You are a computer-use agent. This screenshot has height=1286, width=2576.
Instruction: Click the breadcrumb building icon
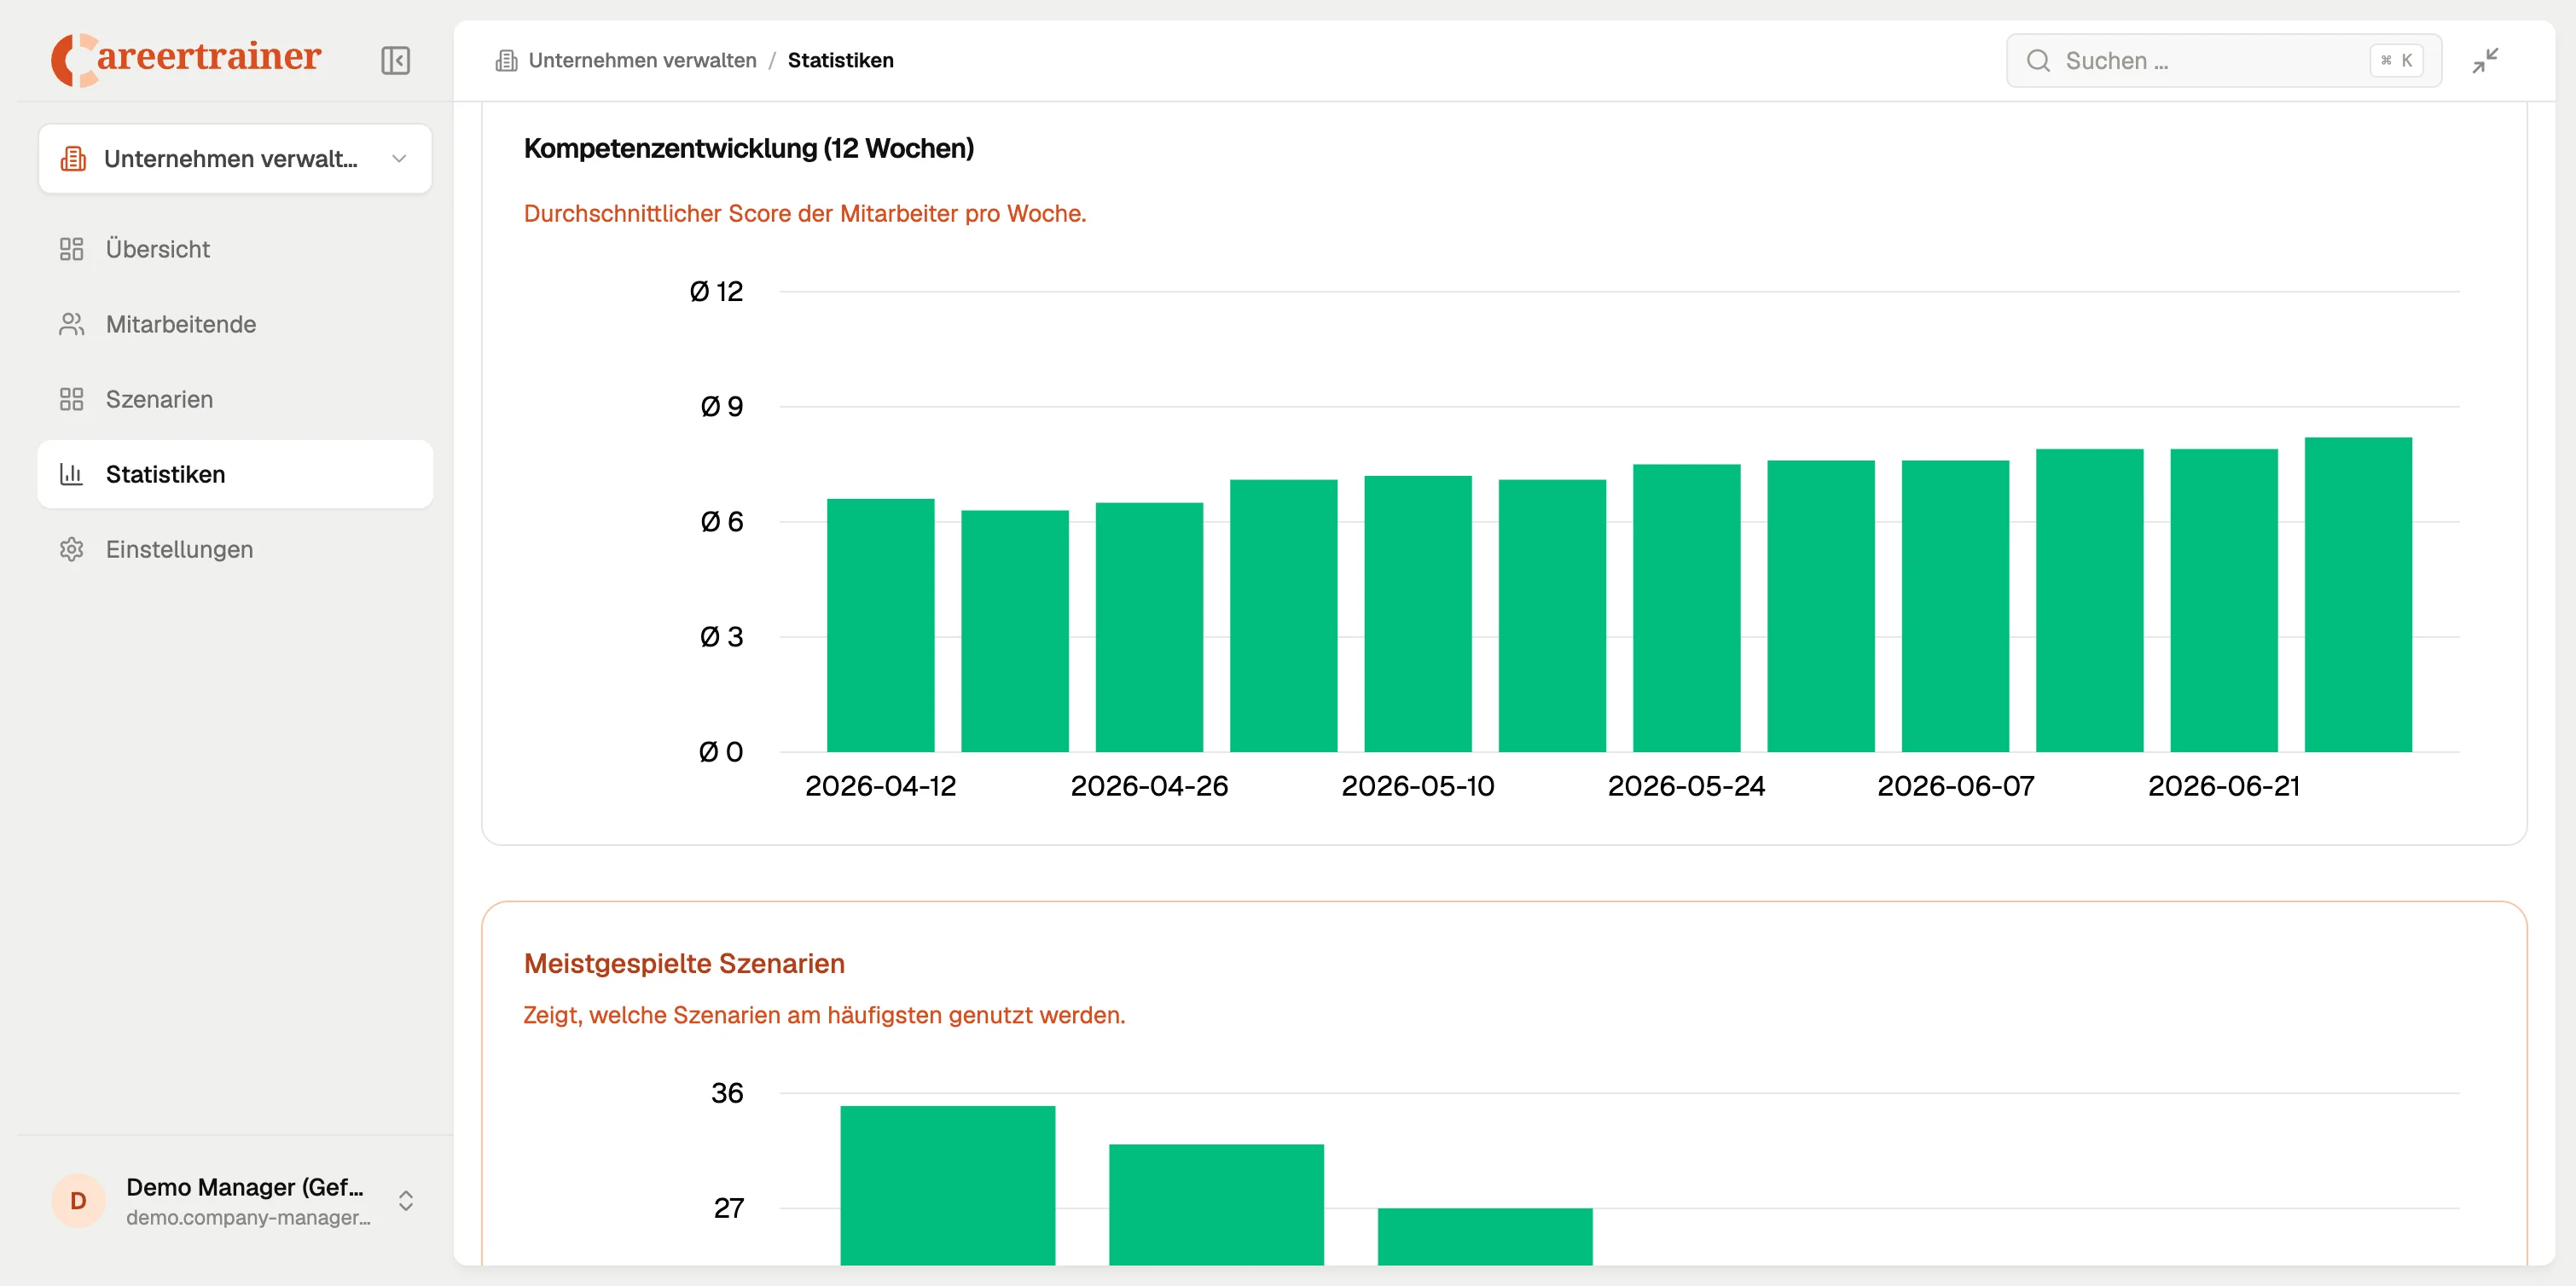pyautogui.click(x=506, y=61)
